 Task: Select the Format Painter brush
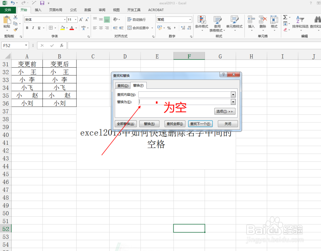(x=15, y=30)
